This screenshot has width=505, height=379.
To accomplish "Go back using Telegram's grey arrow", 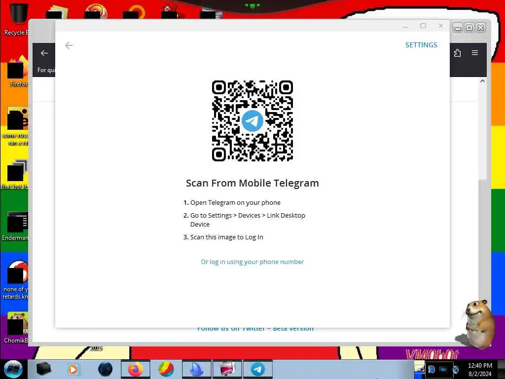I will tap(69, 45).
